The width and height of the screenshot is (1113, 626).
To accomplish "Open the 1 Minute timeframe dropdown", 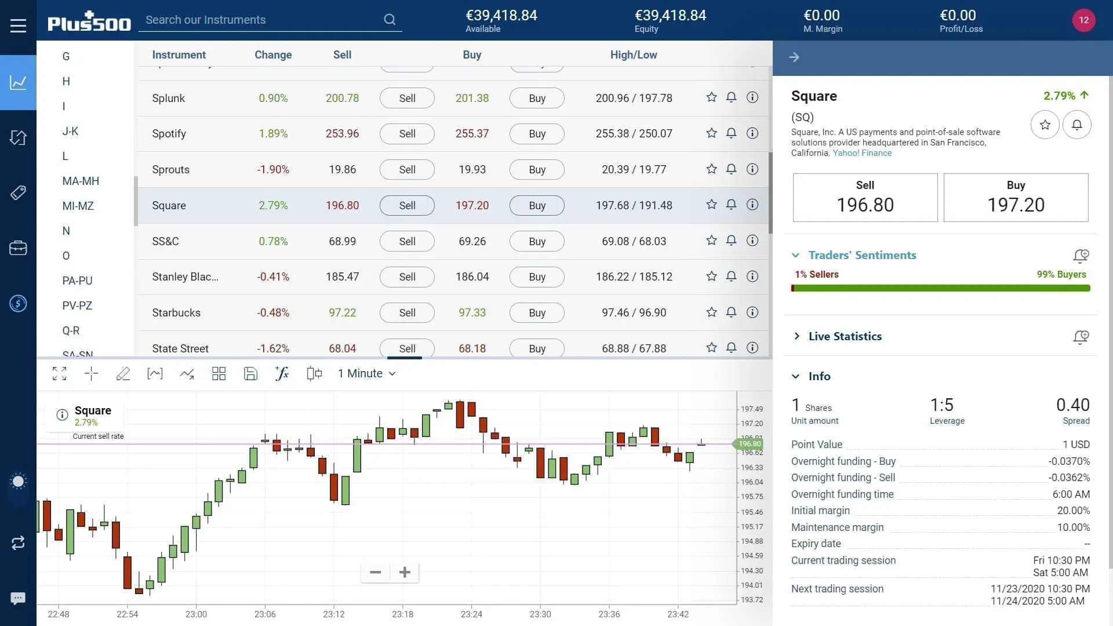I will (x=366, y=373).
